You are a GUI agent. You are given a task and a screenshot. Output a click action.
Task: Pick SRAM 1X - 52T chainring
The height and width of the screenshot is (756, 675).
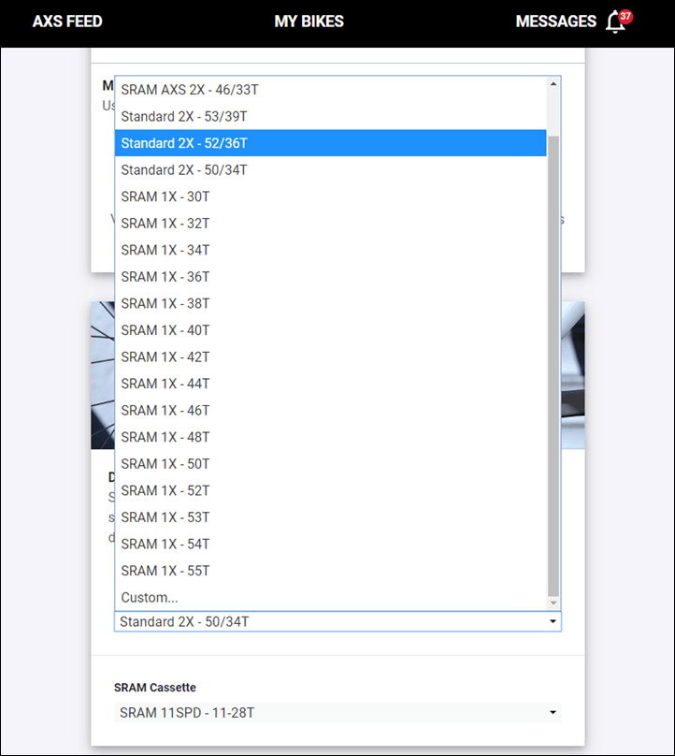pyautogui.click(x=331, y=490)
